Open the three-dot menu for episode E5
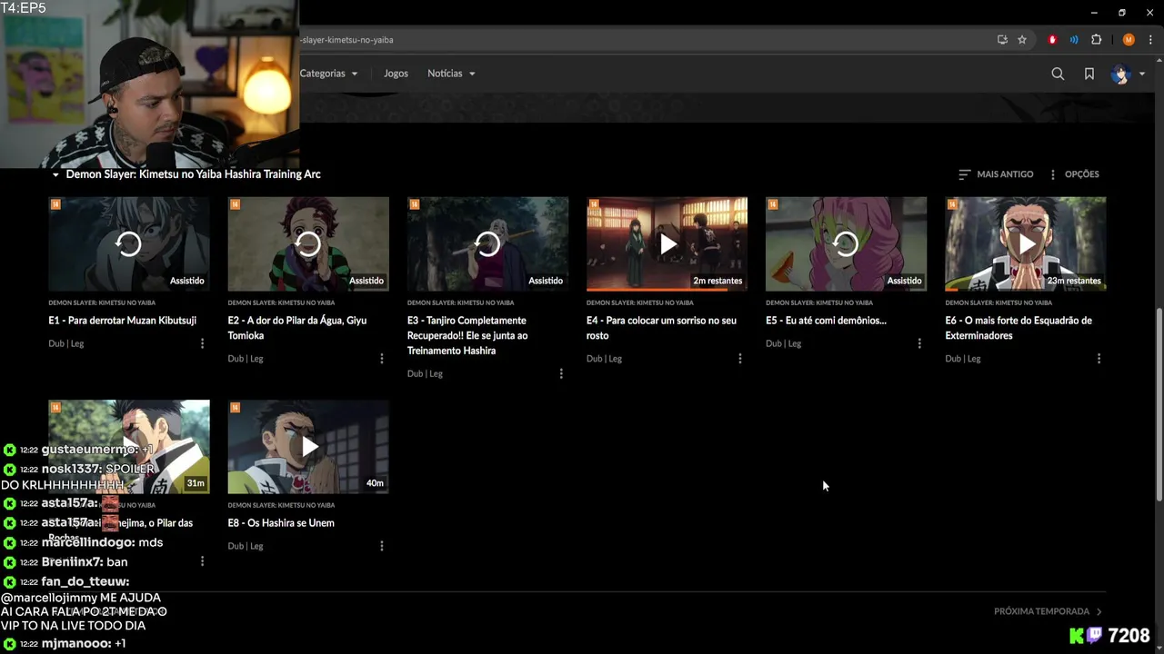The image size is (1164, 654). click(x=918, y=343)
